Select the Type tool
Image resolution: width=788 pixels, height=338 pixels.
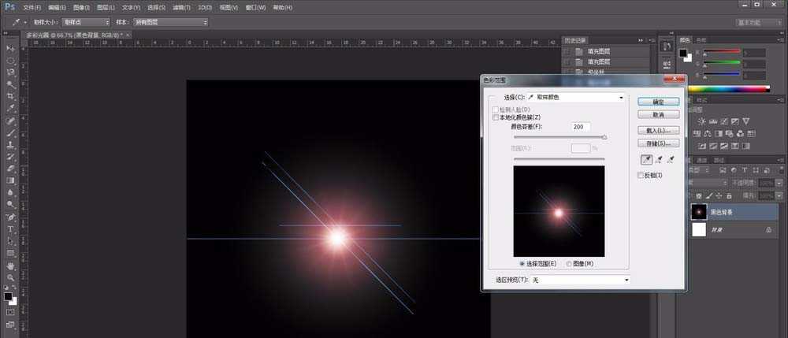coord(10,229)
